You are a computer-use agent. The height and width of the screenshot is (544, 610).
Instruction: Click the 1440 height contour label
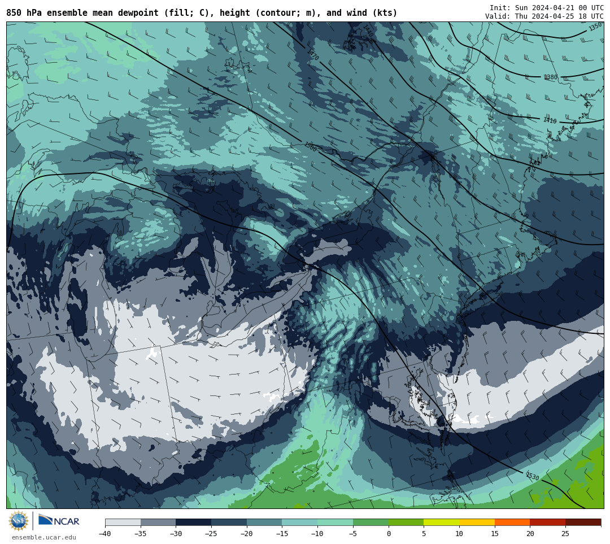pos(368,31)
